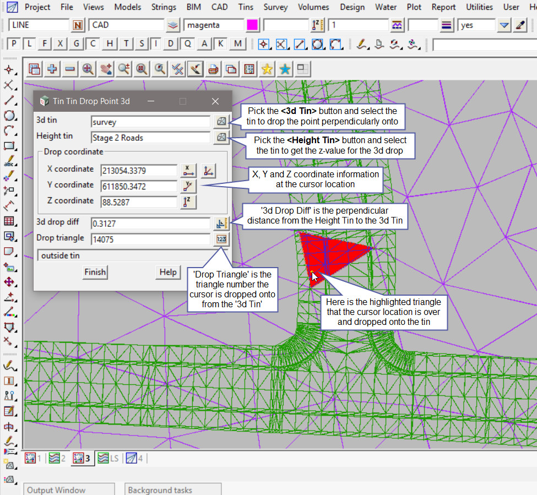This screenshot has width=537, height=495.
Task: Toggle the P snap button
Action: [14, 44]
